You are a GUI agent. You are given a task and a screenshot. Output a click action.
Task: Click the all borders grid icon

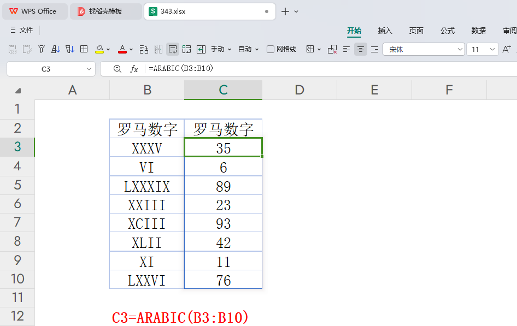point(84,49)
